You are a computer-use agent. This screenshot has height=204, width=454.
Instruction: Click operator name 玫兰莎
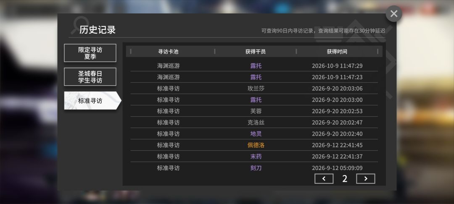(256, 89)
